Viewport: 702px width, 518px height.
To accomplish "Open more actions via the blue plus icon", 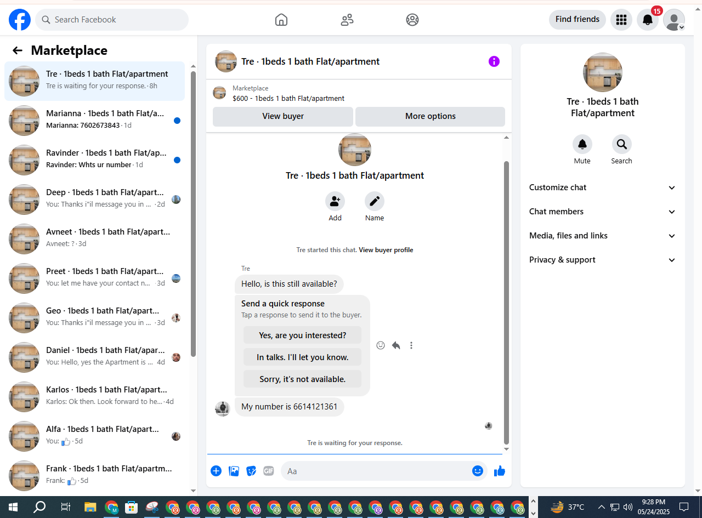I will pos(216,471).
